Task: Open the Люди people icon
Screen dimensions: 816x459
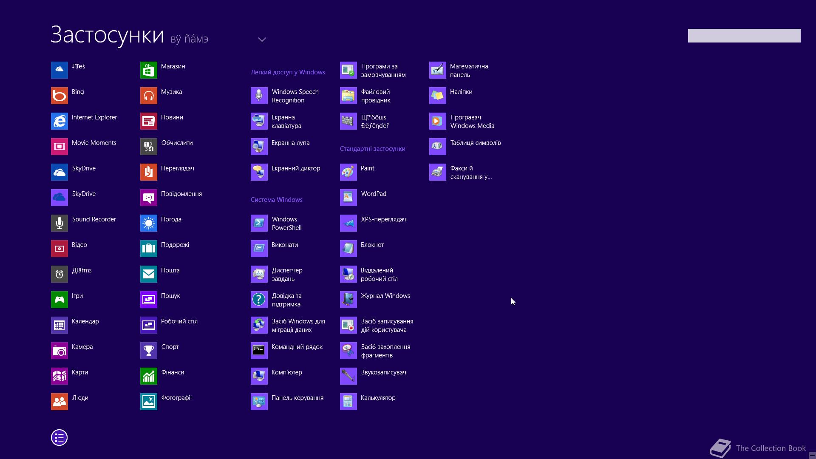Action: point(59,402)
